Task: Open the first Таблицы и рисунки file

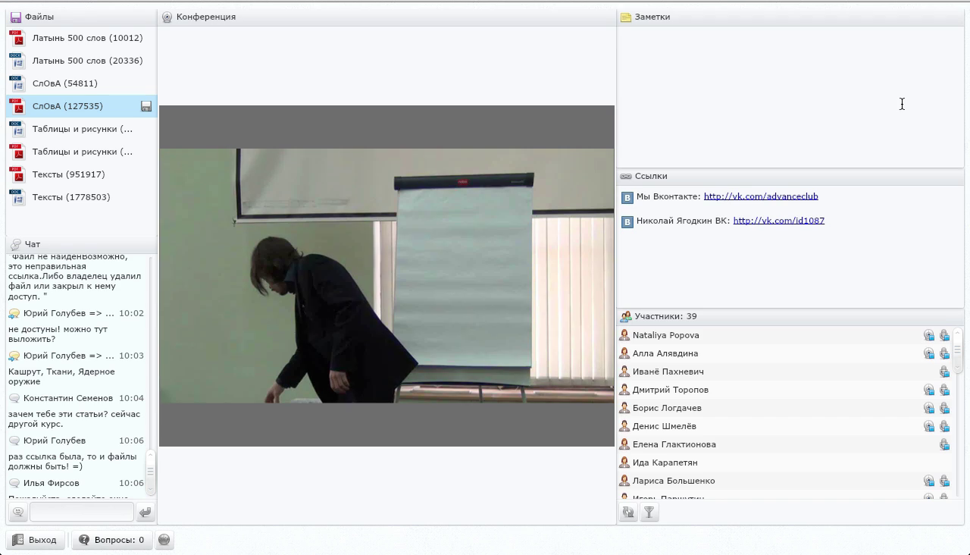Action: point(81,129)
